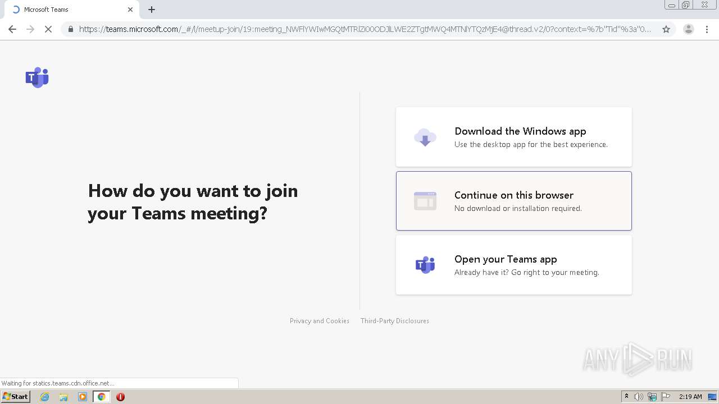
Task: Click the address bar URL field
Action: (365, 29)
